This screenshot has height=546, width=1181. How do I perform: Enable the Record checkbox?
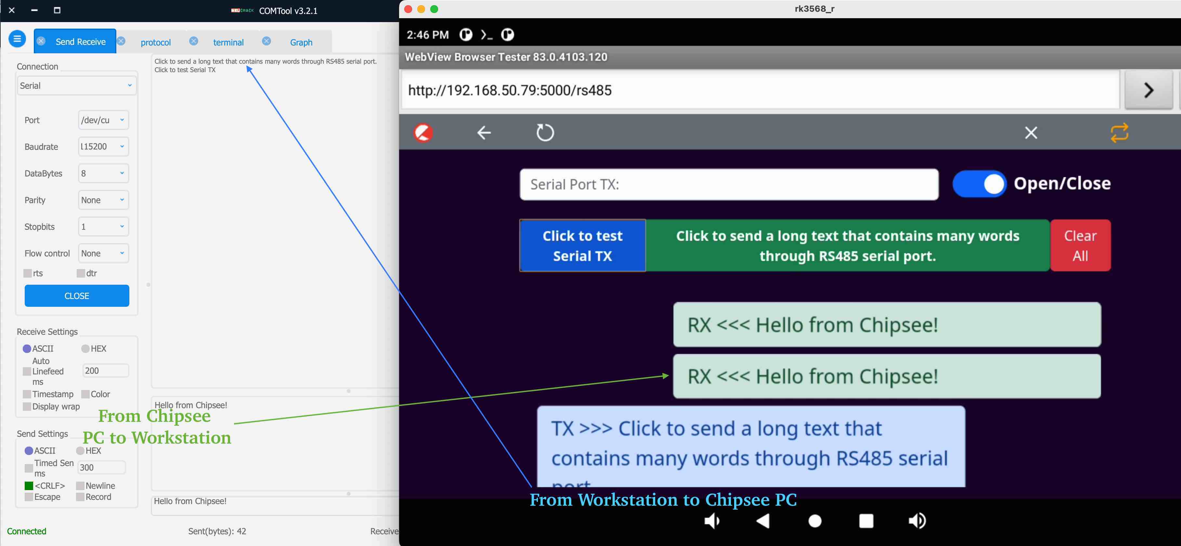tap(80, 497)
